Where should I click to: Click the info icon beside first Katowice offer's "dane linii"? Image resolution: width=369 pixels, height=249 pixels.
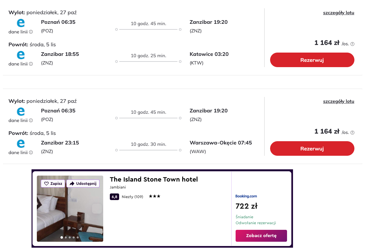(31, 32)
